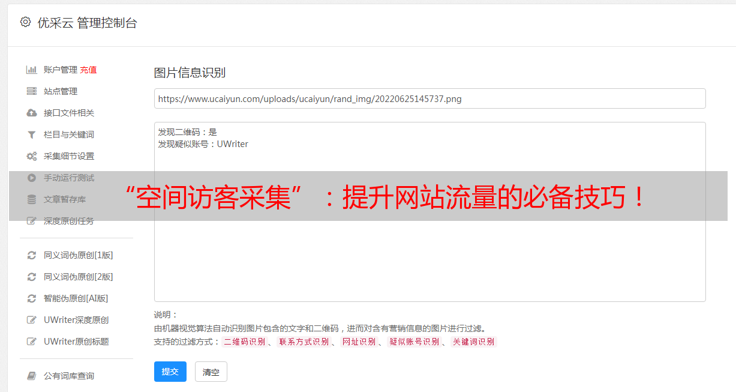
Task: Click the 二维码识别 tag
Action: [x=244, y=342]
